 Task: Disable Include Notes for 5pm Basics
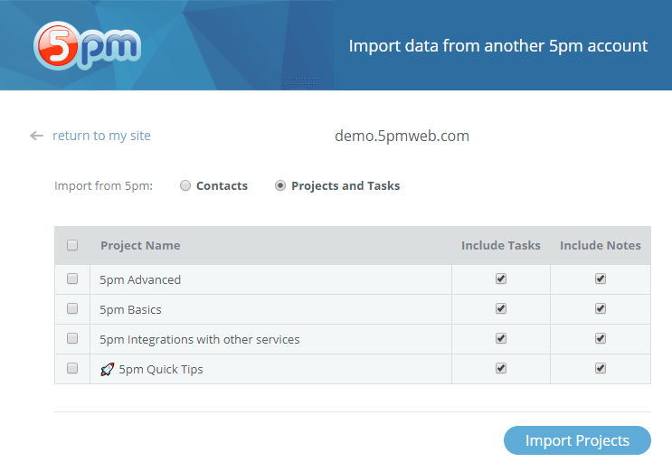pyautogui.click(x=601, y=309)
